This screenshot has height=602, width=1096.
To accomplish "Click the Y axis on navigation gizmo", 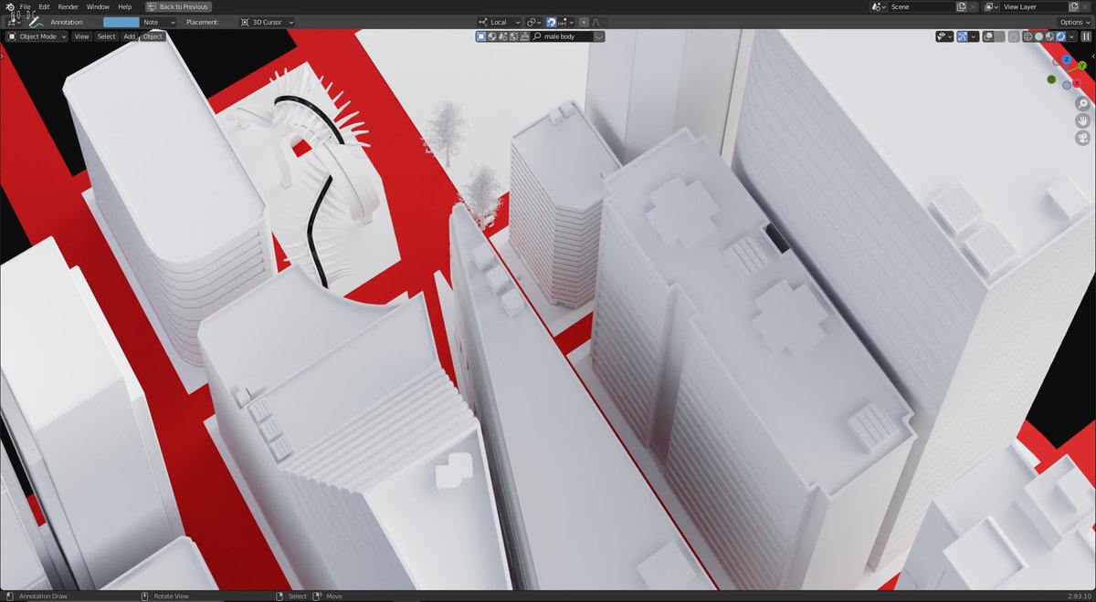I will (x=1082, y=66).
